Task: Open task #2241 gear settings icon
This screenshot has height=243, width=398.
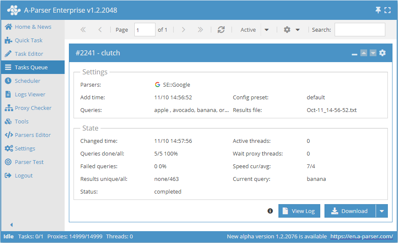Action: point(382,53)
